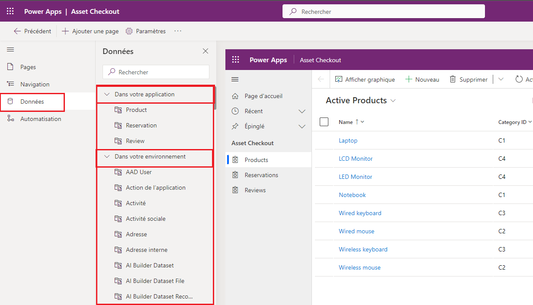Select the Reservation table in Données list
Viewport: 533px width, 305px height.
coord(141,125)
